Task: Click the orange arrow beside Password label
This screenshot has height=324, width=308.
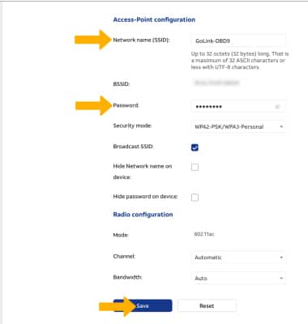Action: 93,105
